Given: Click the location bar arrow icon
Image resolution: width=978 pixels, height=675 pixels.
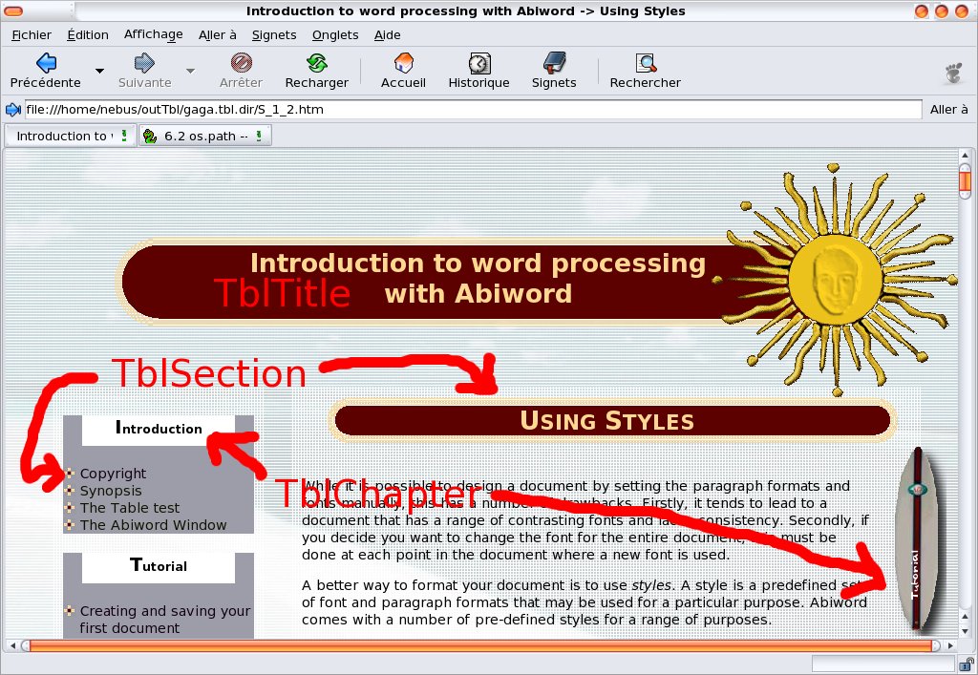Looking at the screenshot, I should click(x=13, y=110).
